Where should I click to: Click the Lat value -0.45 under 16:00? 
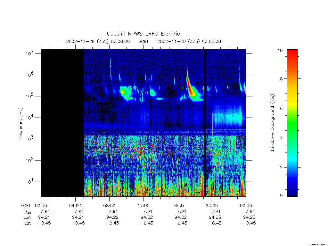181,223
